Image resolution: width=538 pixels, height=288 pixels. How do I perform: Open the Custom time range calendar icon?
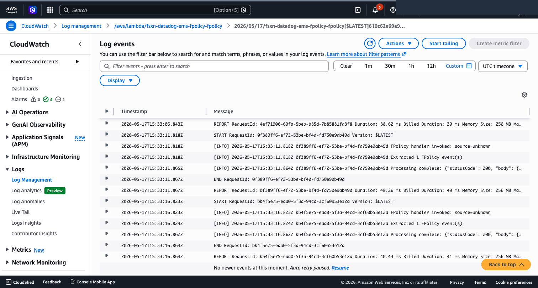click(469, 66)
